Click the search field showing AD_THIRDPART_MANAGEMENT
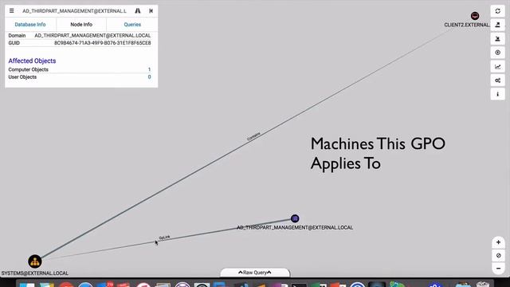Screen dimensions: 510x287 74,10
